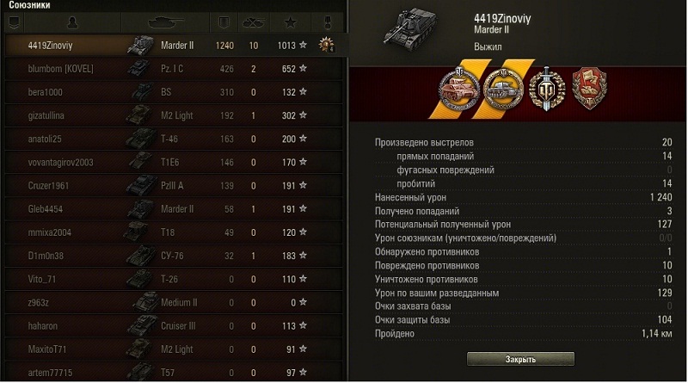Select Gleb4454 Marder II row
This screenshot has width=688, height=383.
coord(174,209)
